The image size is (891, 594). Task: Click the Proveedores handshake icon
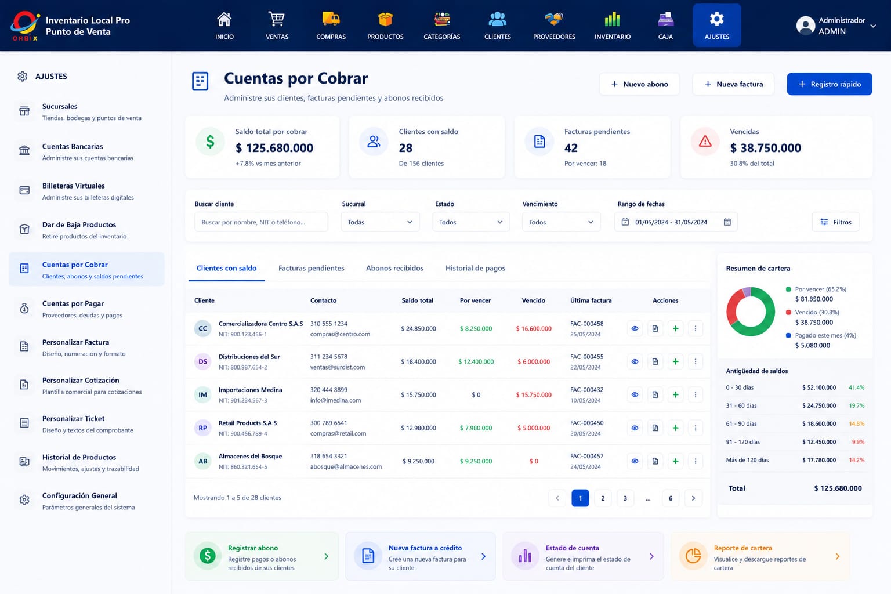554,19
